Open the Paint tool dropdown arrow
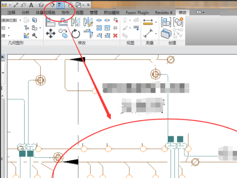The width and height of the screenshot is (237, 178). (x=40, y=28)
